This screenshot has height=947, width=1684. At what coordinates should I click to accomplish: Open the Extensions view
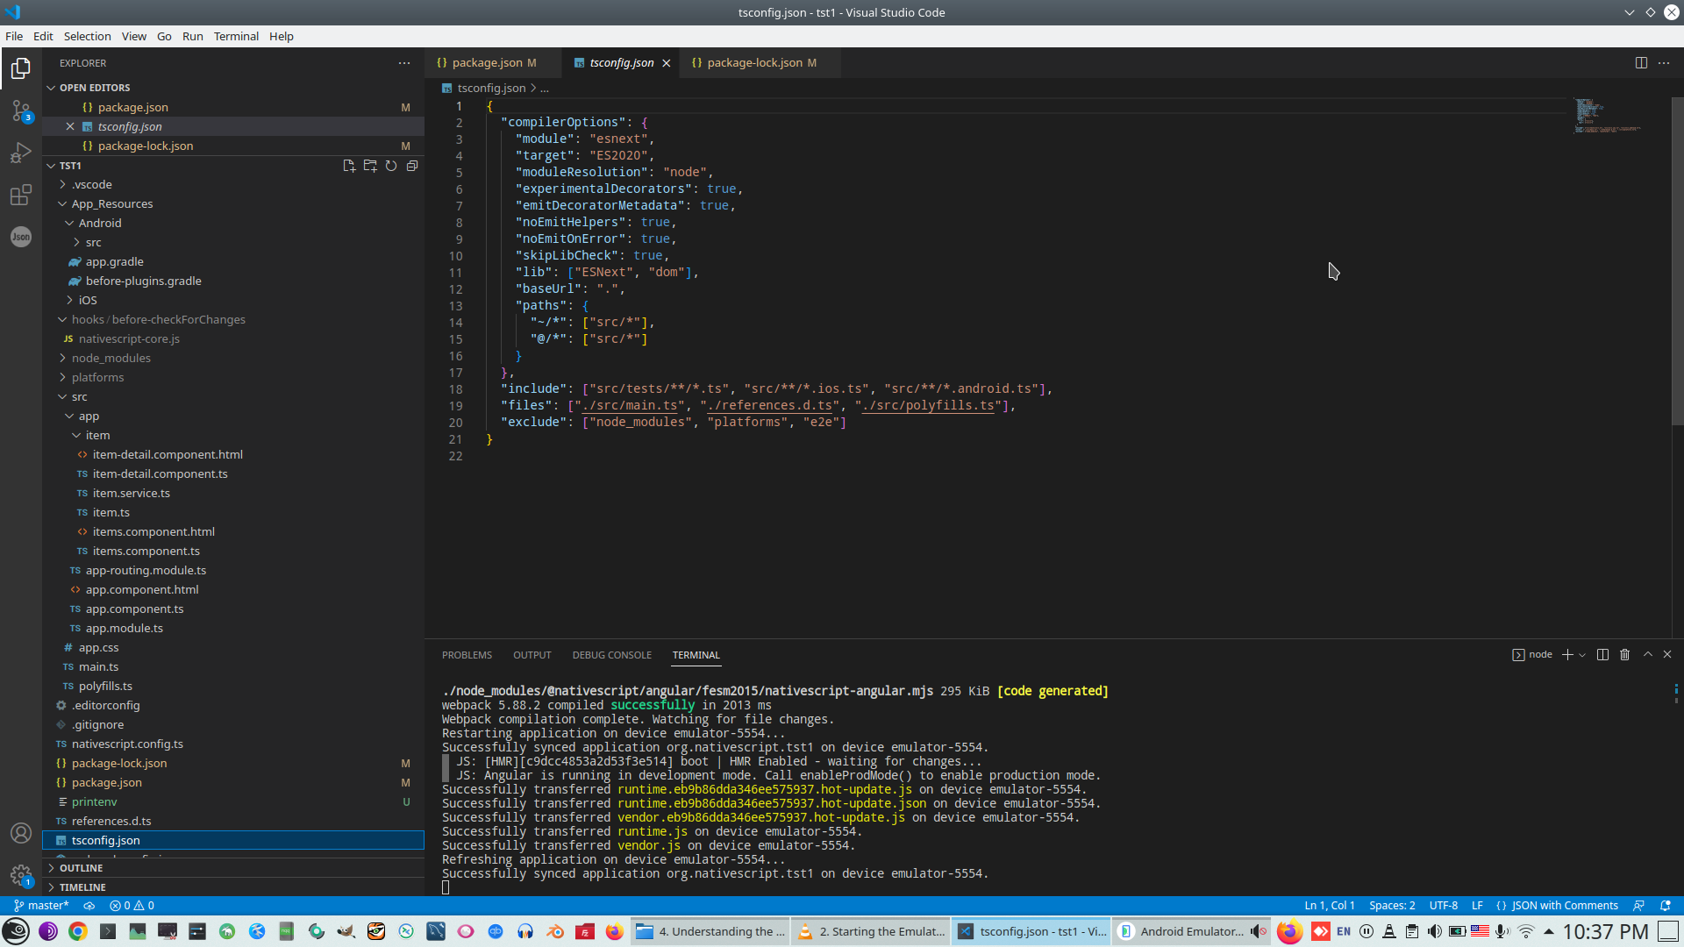tap(21, 195)
